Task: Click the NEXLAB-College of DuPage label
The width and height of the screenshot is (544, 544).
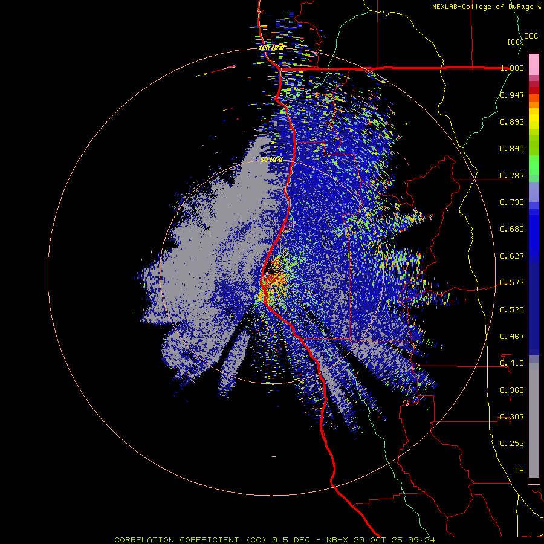Action: pyautogui.click(x=484, y=7)
